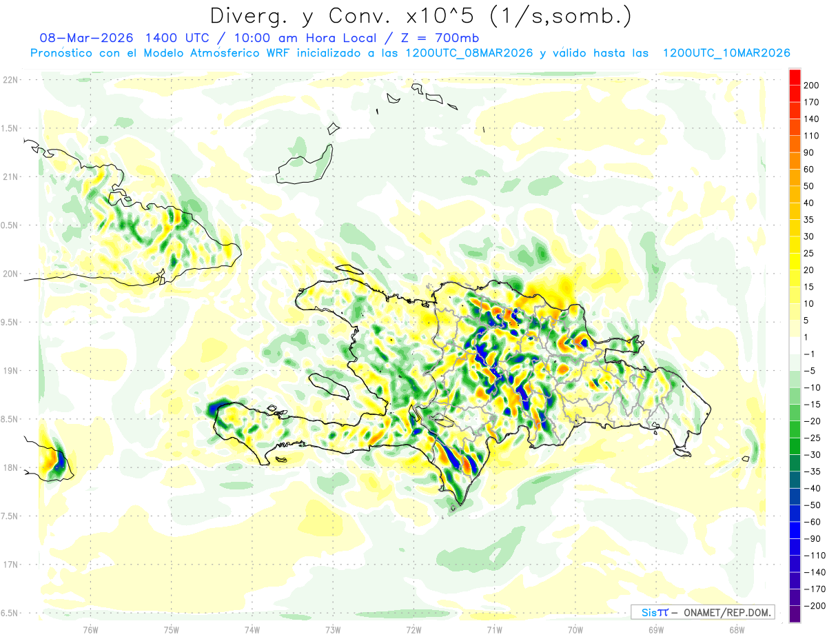Click the '-170' color bar value
The height and width of the screenshot is (639, 827).
815,589
